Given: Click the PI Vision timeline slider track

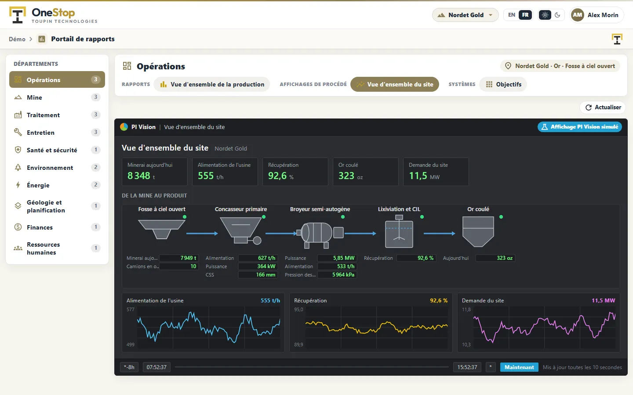Looking at the screenshot, I should point(312,367).
